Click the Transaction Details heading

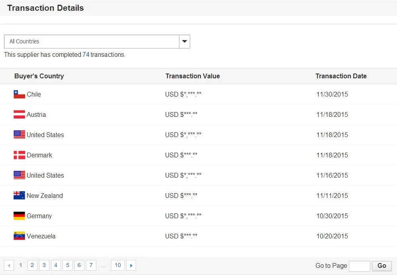tap(46, 8)
